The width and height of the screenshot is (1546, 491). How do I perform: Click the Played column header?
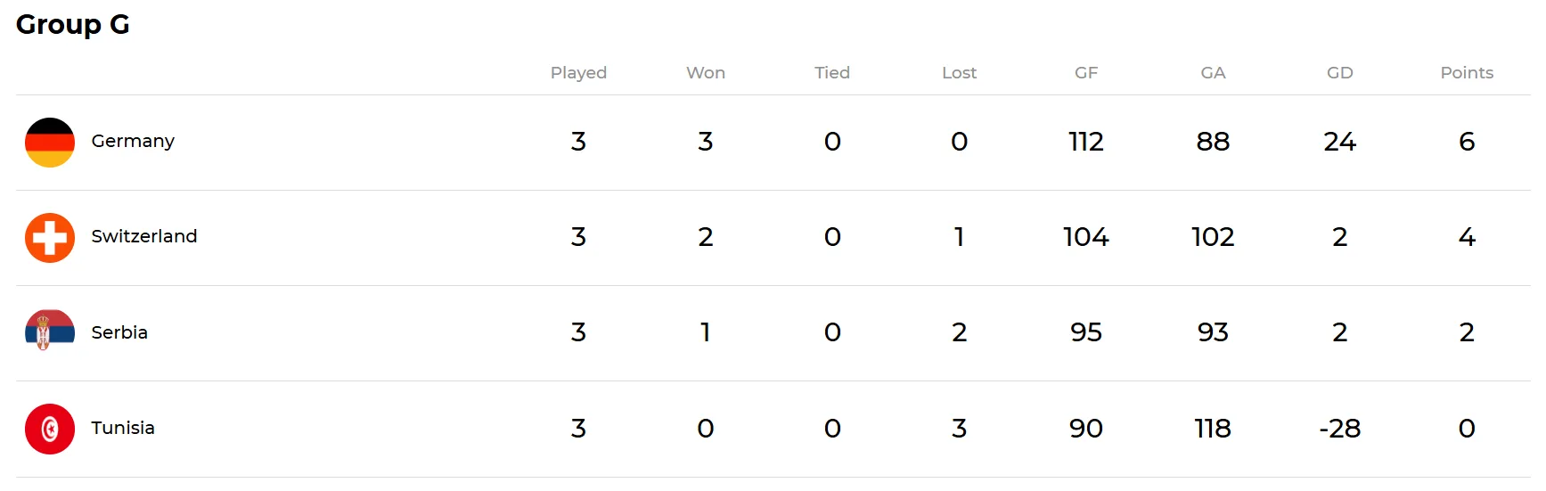[578, 73]
